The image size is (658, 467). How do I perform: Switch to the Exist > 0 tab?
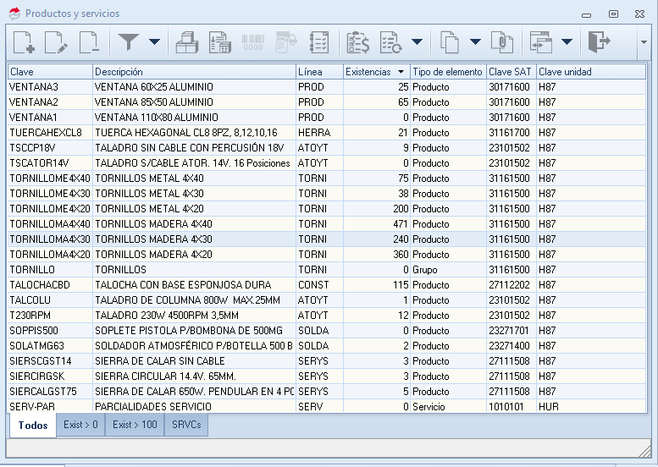click(x=80, y=425)
